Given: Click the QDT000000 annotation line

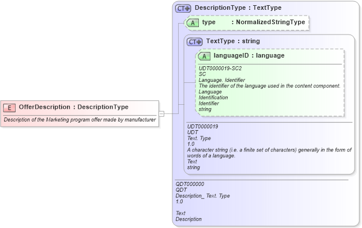Looking at the screenshot, I should (190, 184).
